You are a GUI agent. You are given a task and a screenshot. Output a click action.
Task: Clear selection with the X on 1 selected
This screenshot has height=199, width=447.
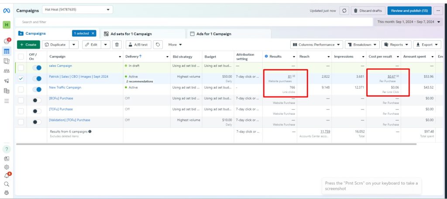click(x=93, y=33)
